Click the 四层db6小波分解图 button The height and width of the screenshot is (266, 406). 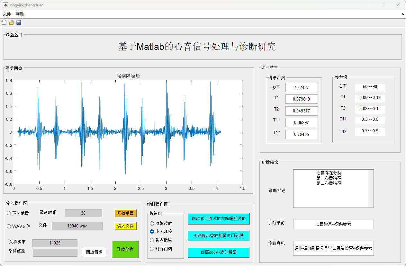coord(219,252)
